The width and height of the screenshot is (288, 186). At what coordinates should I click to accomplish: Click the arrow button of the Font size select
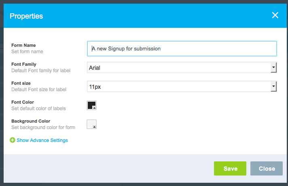pyautogui.click(x=273, y=86)
